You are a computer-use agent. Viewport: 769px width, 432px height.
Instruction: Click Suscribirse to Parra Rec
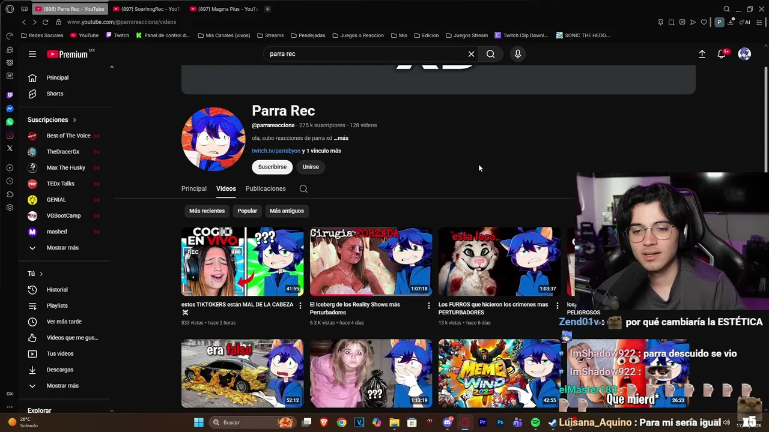tap(272, 167)
